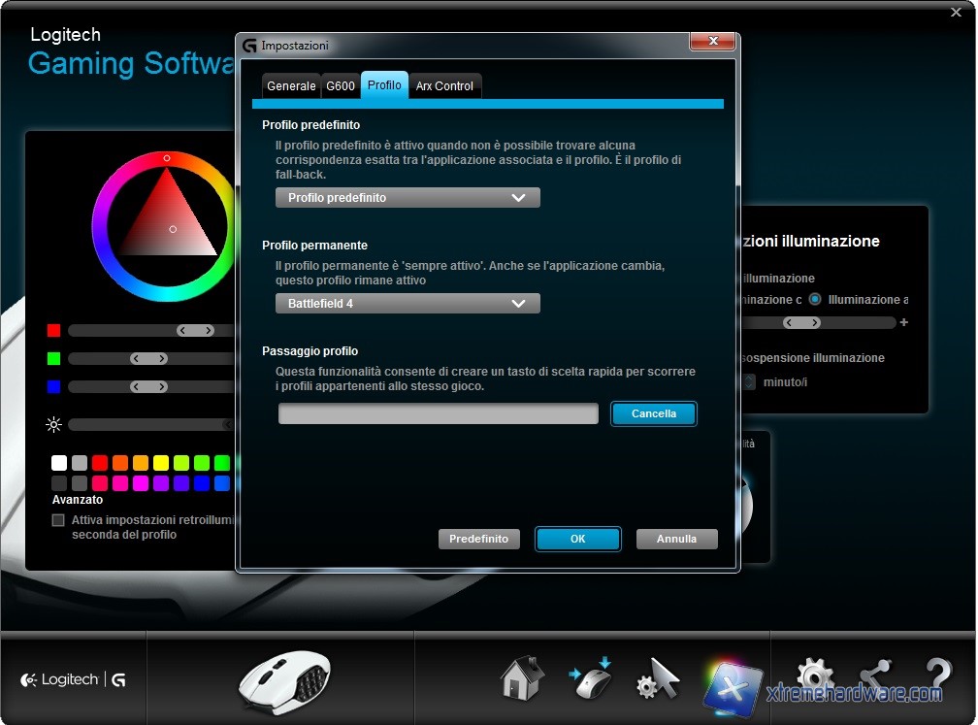Viewport: 978px width, 725px height.
Task: Enable 'Attiva impostazioni retroilluminazione' checkbox
Action: coord(58,521)
